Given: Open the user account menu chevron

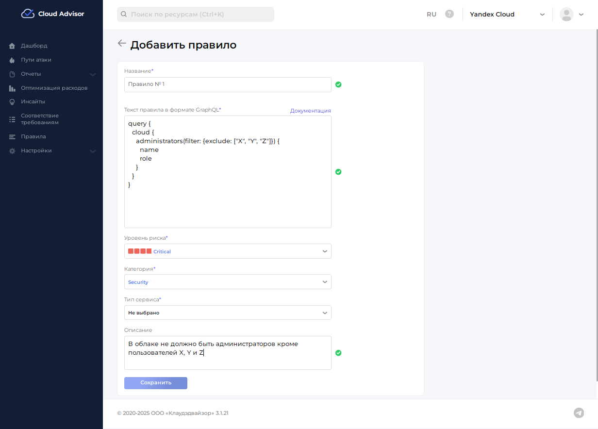Looking at the screenshot, I should 581,15.
